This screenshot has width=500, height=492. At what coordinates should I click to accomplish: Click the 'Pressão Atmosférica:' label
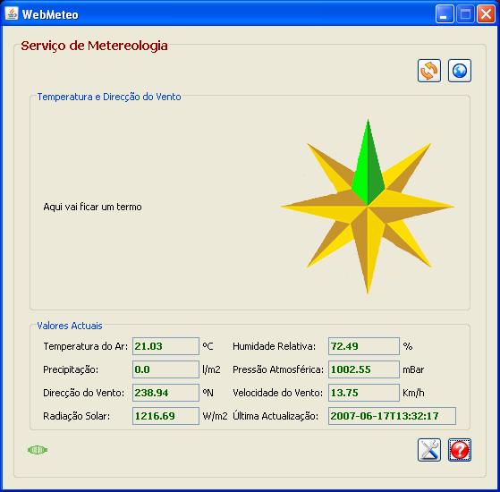(x=278, y=369)
